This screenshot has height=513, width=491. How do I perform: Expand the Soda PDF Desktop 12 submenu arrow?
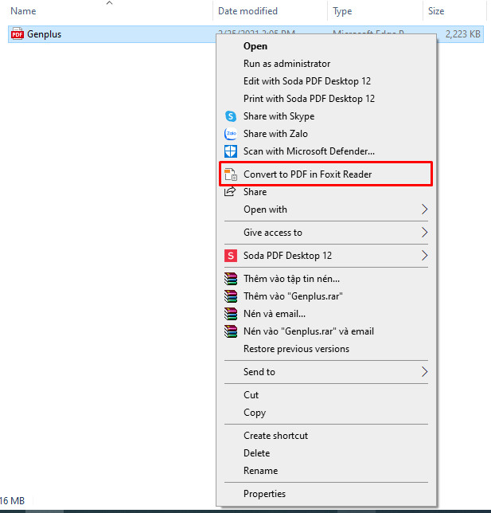tap(424, 256)
